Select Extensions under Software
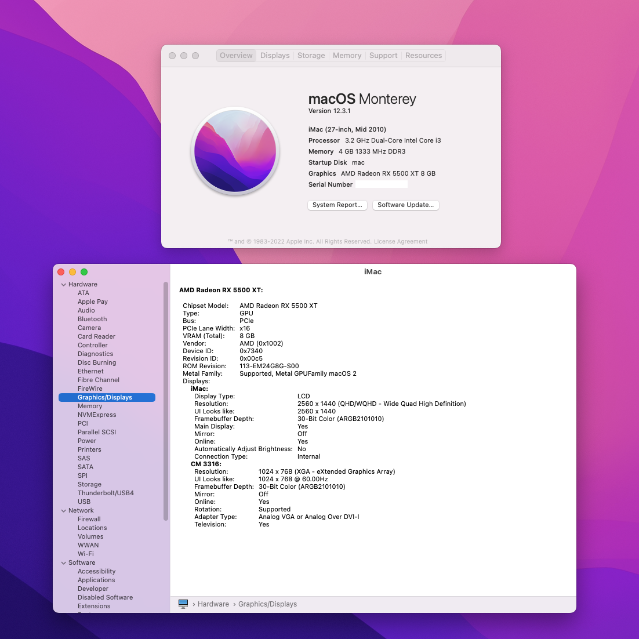639x639 pixels. tap(94, 606)
